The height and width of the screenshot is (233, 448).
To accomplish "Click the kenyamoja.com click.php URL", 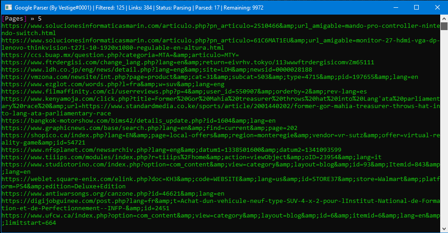I will [220, 106].
